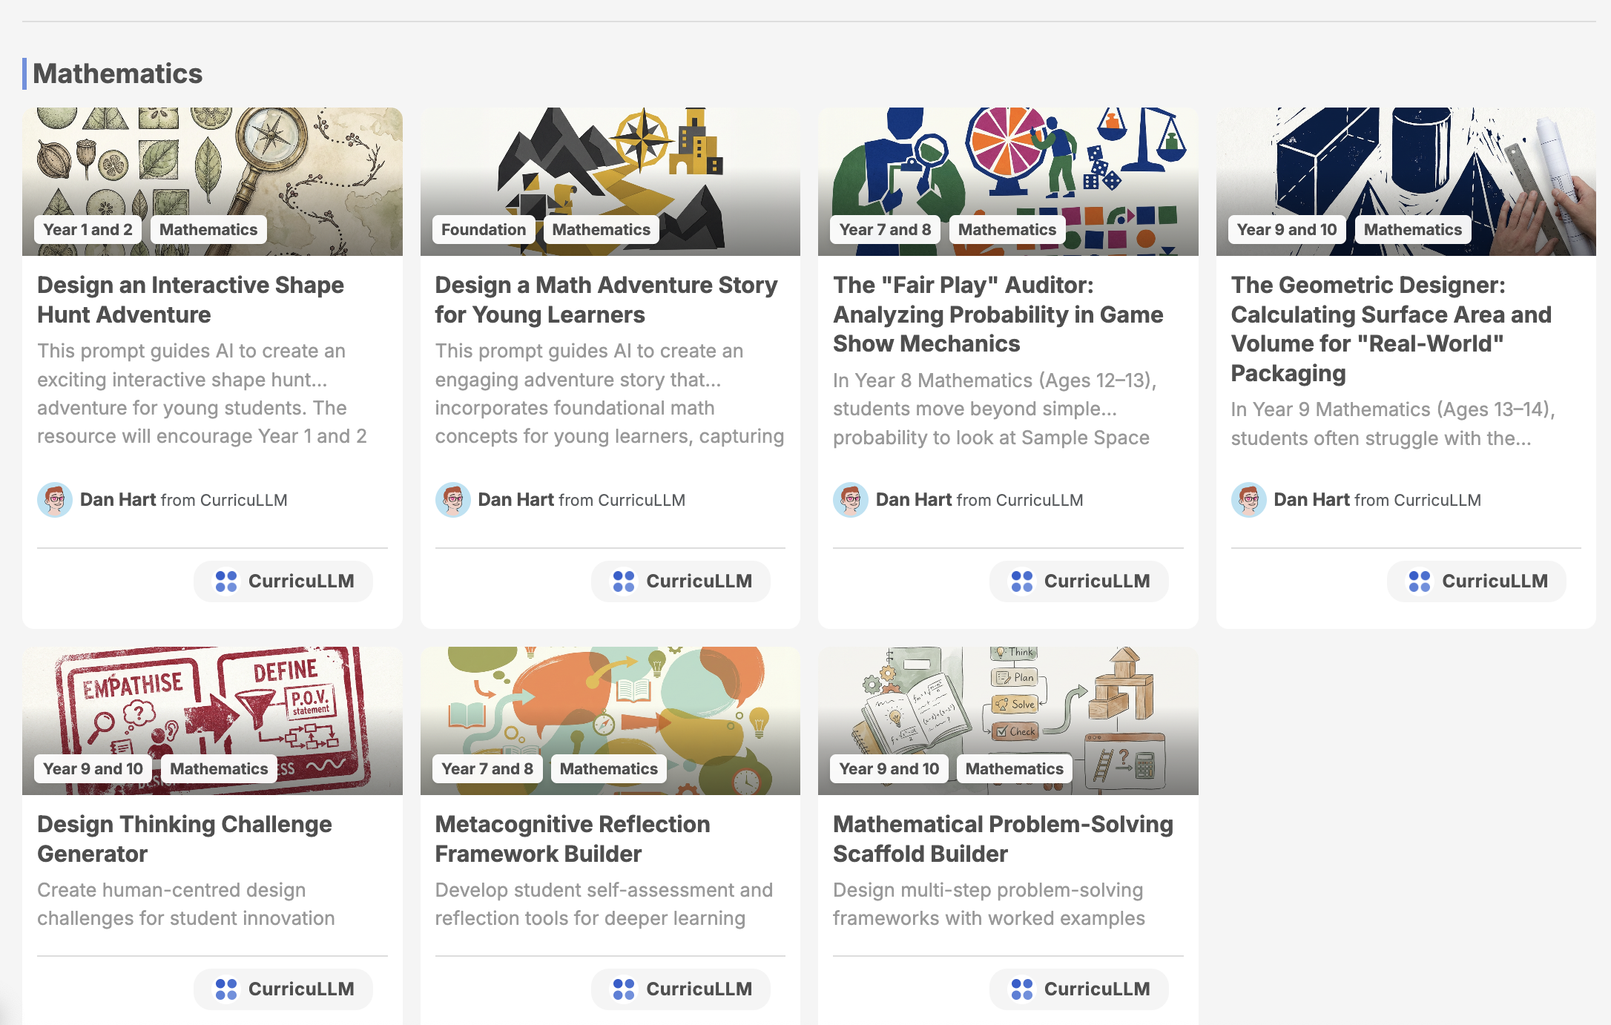Viewport: 1611px width, 1025px height.
Task: Enable the Year 9 and 10 filter tag
Action: click(x=1285, y=229)
